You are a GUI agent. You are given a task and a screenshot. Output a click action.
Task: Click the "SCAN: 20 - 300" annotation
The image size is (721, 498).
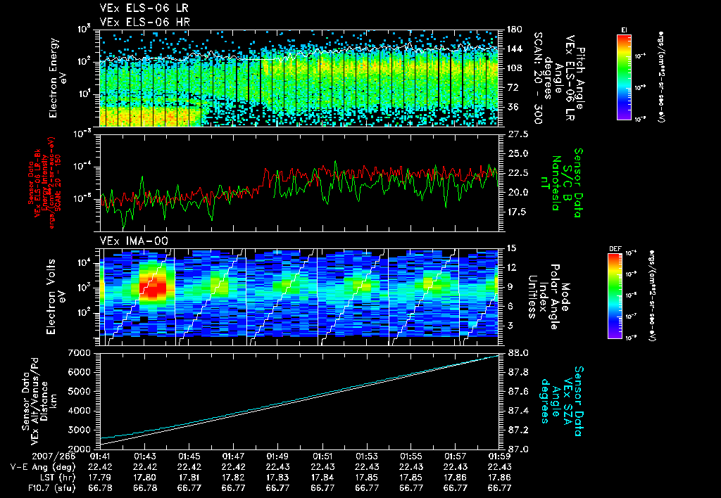tap(539, 78)
